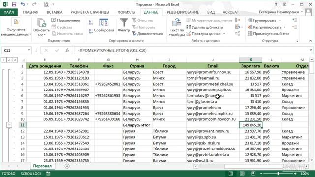
Task: Switch to РАЗМЕТКА СТРАНИЦЫ tab
Action: pos(90,12)
